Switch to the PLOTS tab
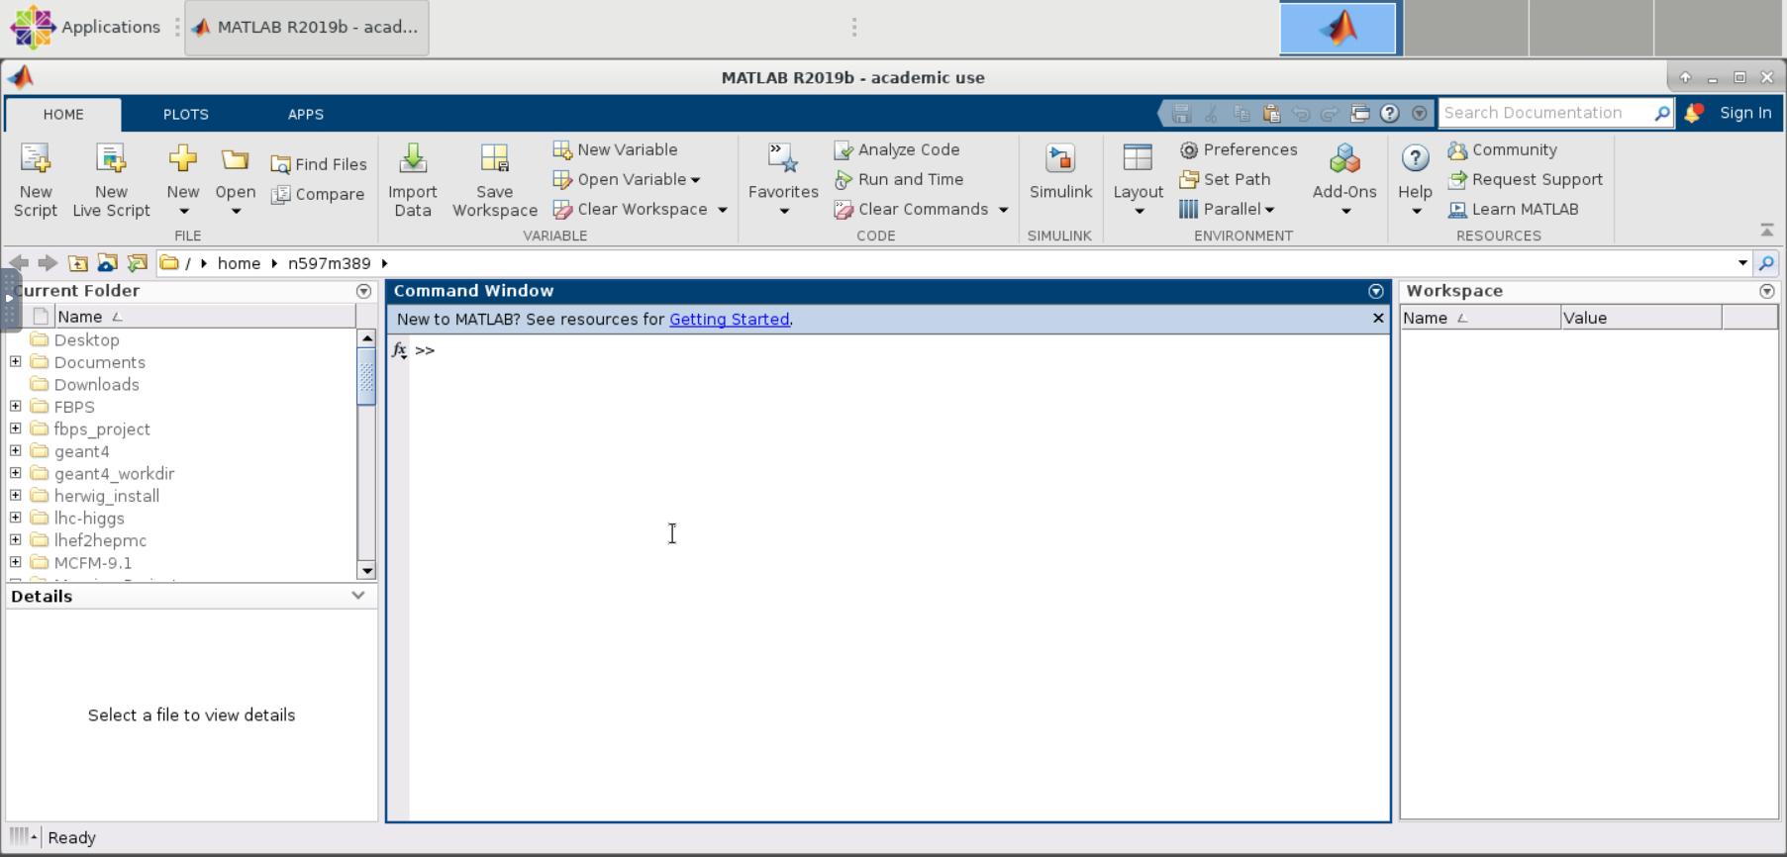This screenshot has width=1787, height=857. tap(185, 115)
